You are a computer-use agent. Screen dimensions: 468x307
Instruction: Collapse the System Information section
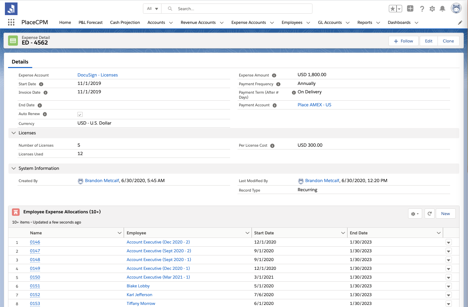click(14, 168)
